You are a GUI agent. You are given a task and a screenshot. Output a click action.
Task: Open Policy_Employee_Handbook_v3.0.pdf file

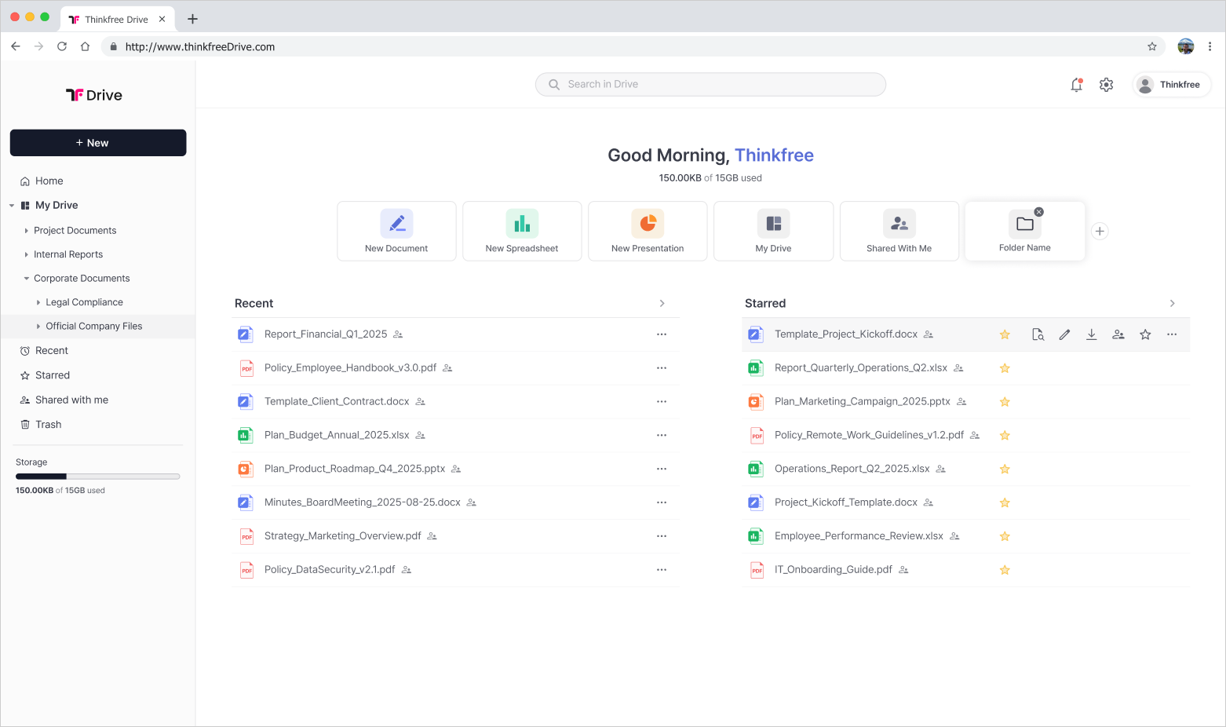(x=350, y=368)
